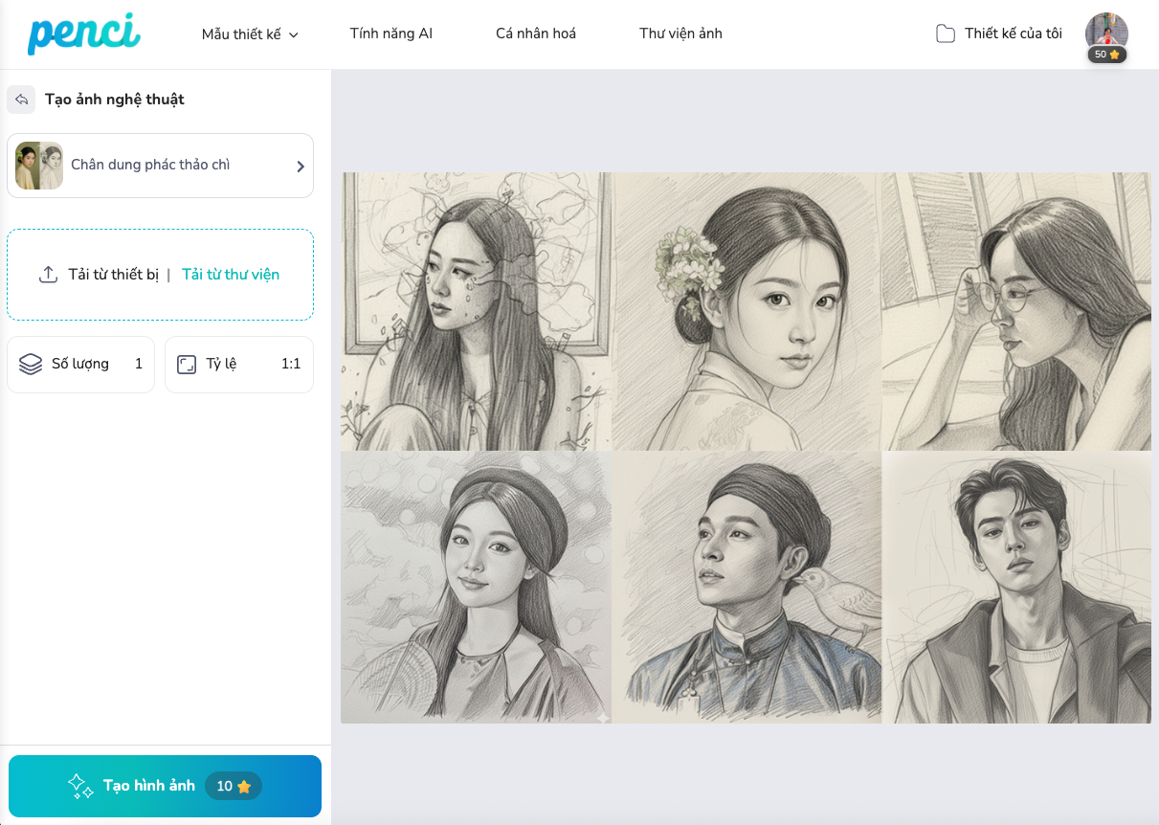Click the 50 stars credit badge

(1106, 55)
